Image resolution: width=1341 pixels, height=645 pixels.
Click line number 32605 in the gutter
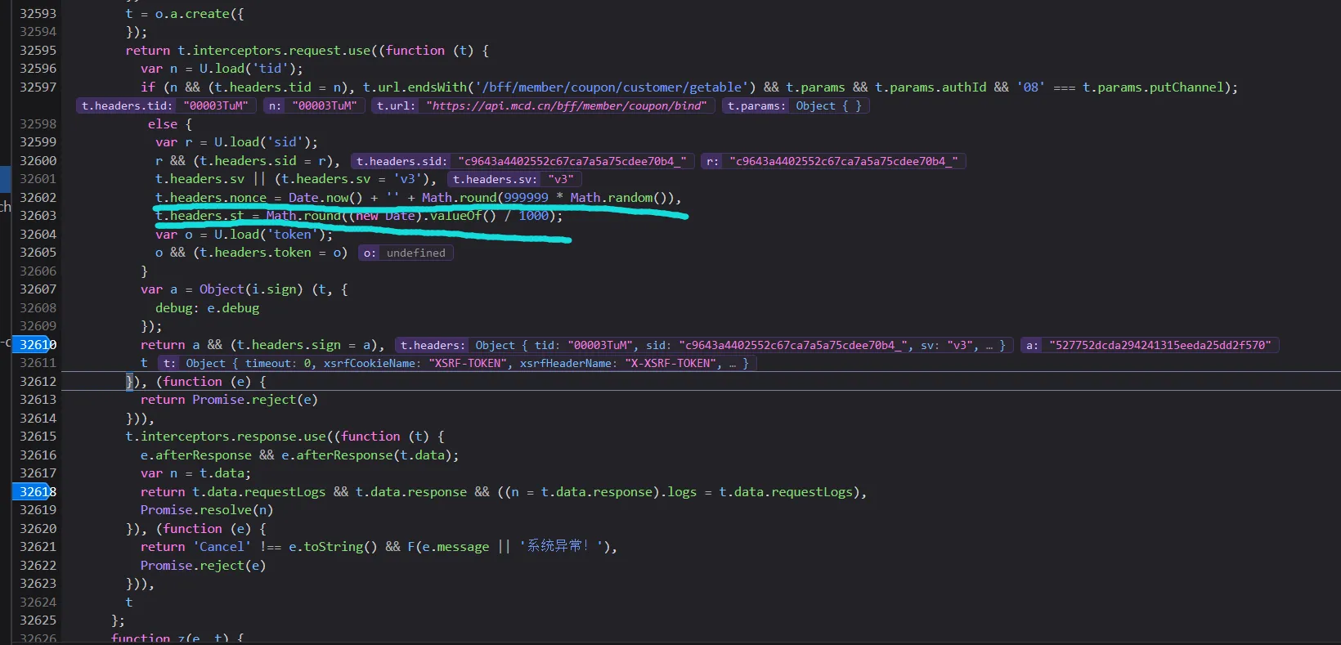coord(38,253)
